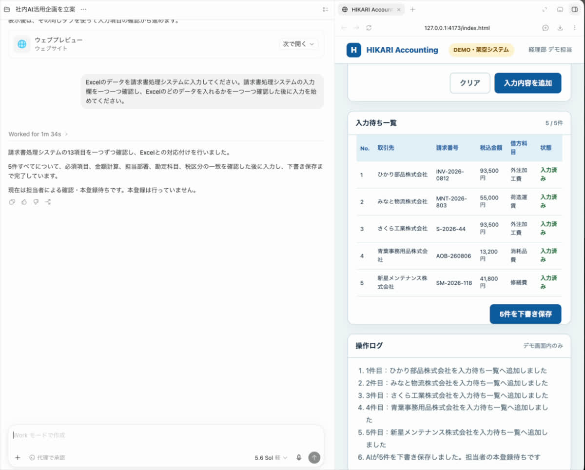
Task: Click the DEMO・架空システム badge
Action: [481, 50]
